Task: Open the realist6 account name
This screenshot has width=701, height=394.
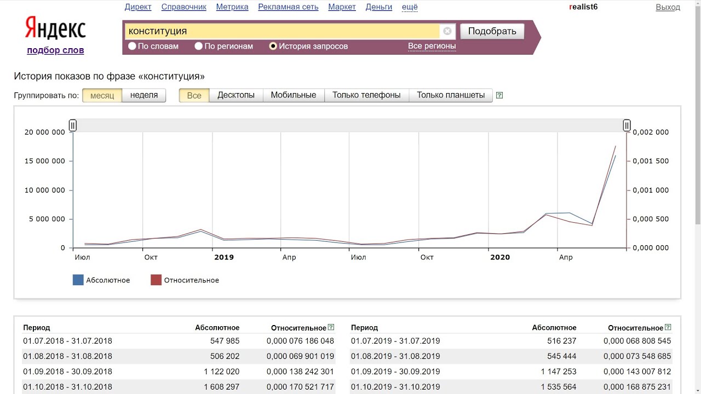Action: point(583,7)
